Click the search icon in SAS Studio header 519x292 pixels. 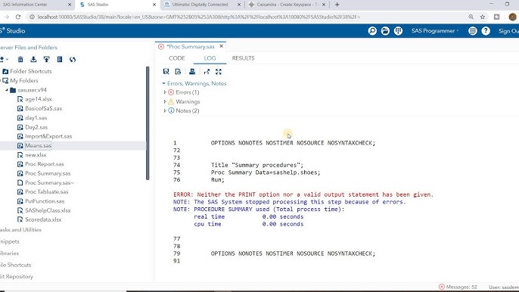[372, 31]
